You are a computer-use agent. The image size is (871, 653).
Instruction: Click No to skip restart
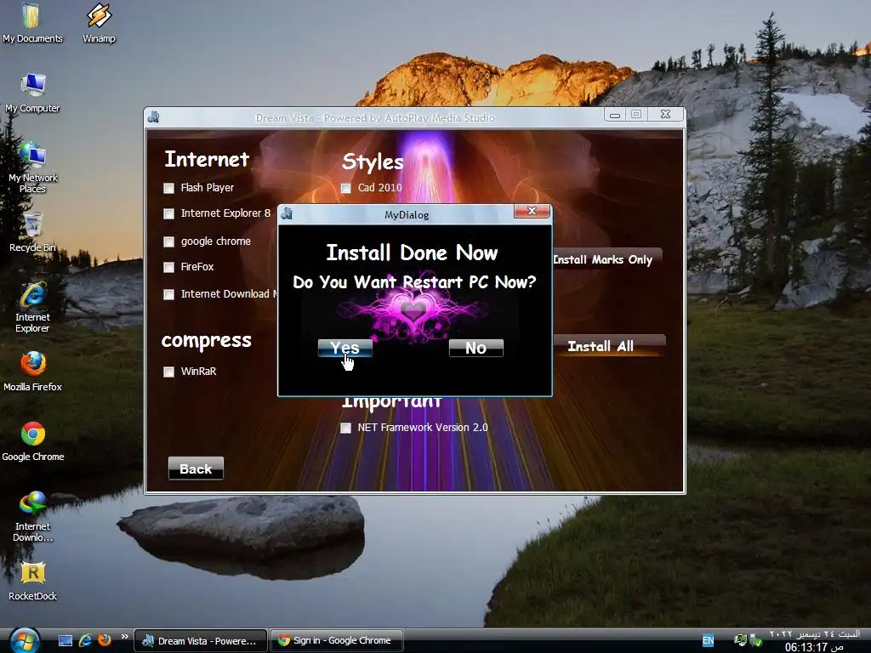476,348
